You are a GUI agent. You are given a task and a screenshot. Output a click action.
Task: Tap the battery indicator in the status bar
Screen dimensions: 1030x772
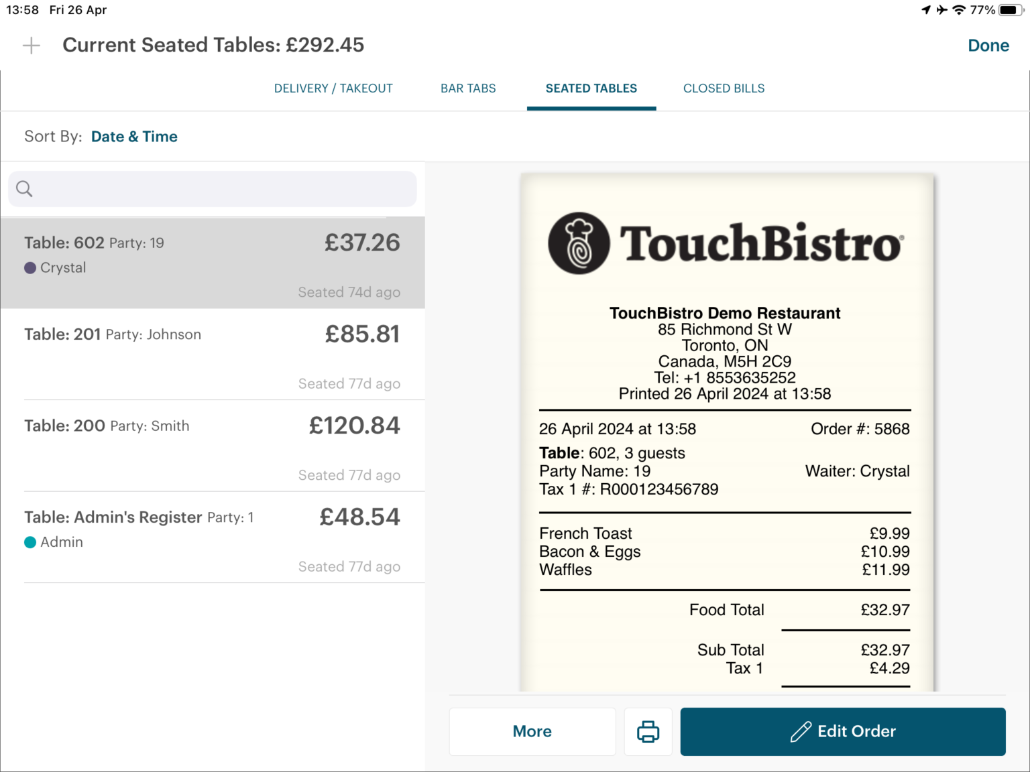(1010, 9)
